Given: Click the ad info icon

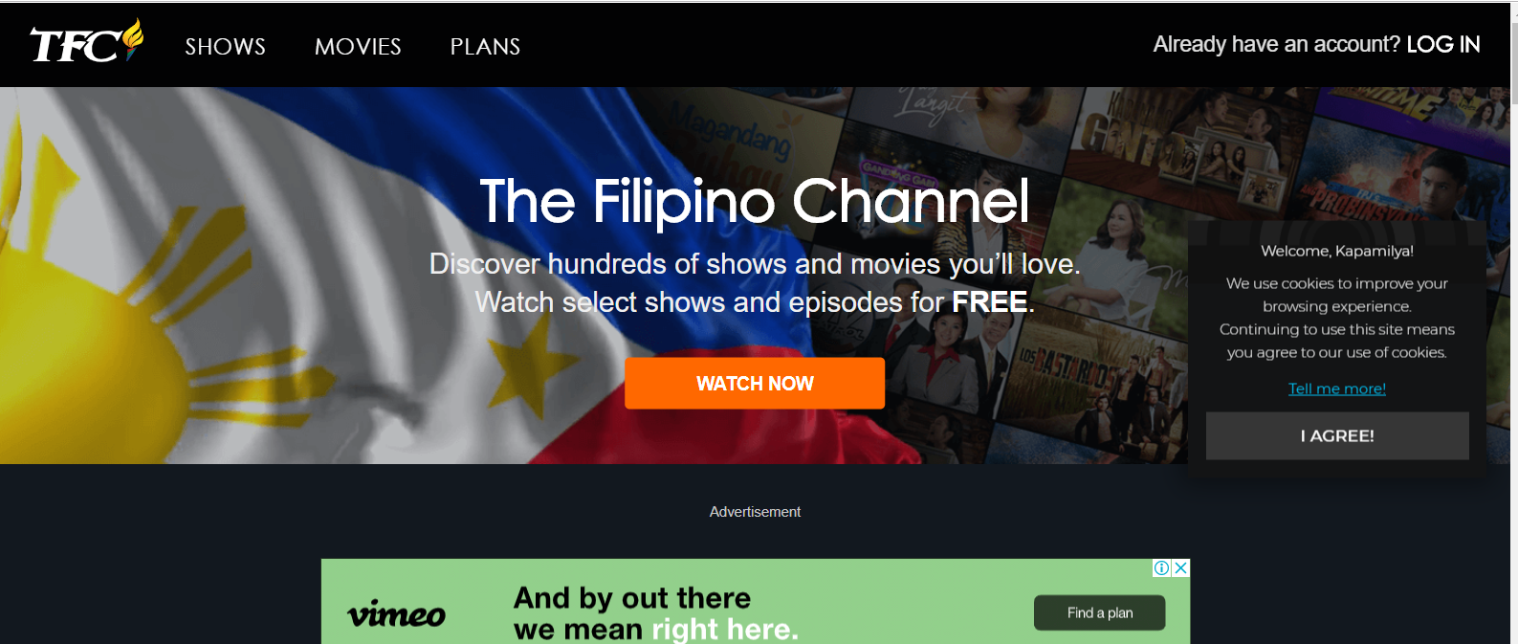Looking at the screenshot, I should 1161,567.
